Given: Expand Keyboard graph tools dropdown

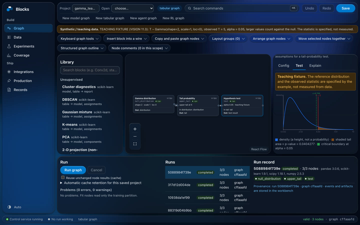Looking at the screenshot, I should point(79,39).
